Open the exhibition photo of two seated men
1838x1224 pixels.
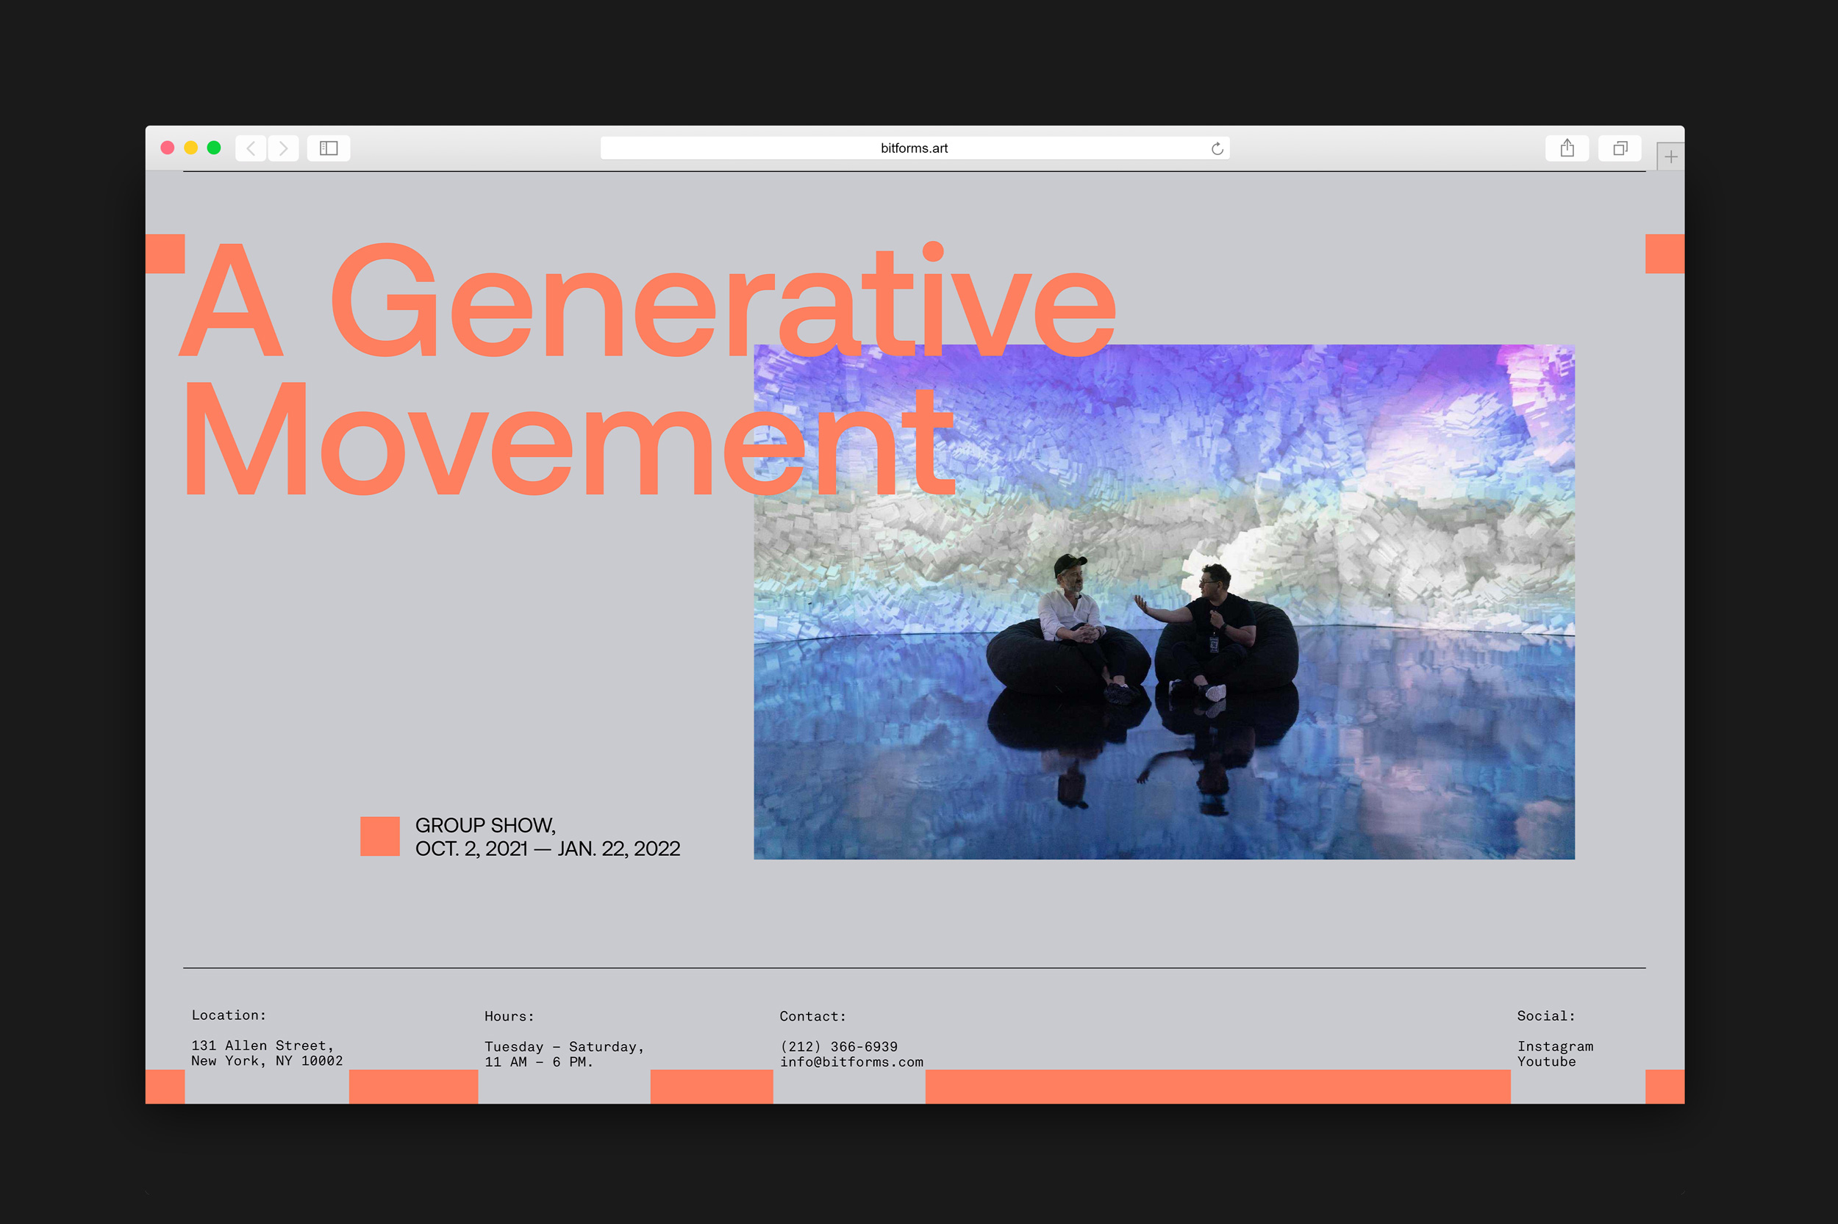[x=1164, y=602]
